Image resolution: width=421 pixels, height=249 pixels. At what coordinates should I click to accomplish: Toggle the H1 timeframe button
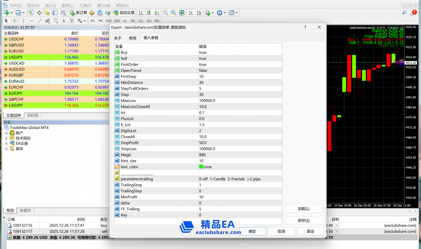coord(125,21)
